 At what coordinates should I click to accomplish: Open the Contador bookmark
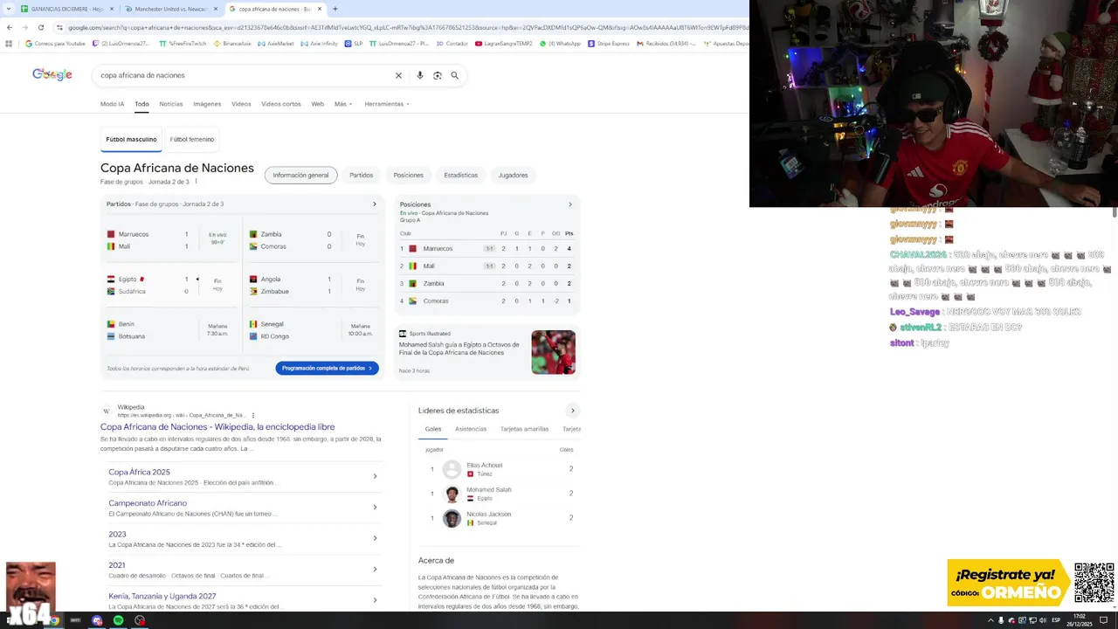tap(452, 43)
